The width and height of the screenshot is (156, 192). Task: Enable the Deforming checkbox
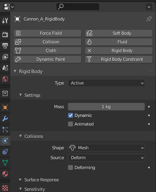pyautogui.click(x=71, y=168)
